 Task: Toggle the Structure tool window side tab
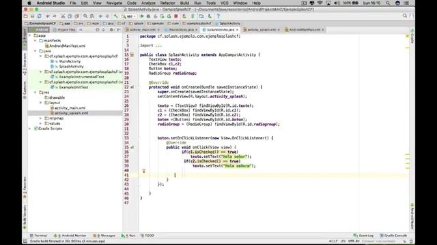click(25, 64)
